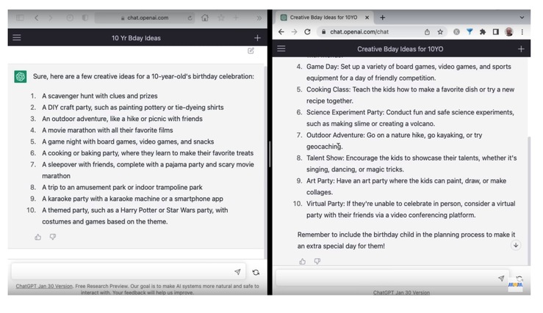Click Safari bookmark star icon
Screen dimensions: 543x313
221,18
